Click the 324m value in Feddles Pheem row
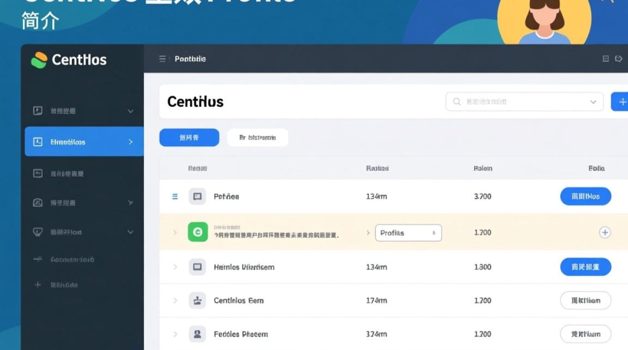The image size is (628, 350). (x=377, y=334)
